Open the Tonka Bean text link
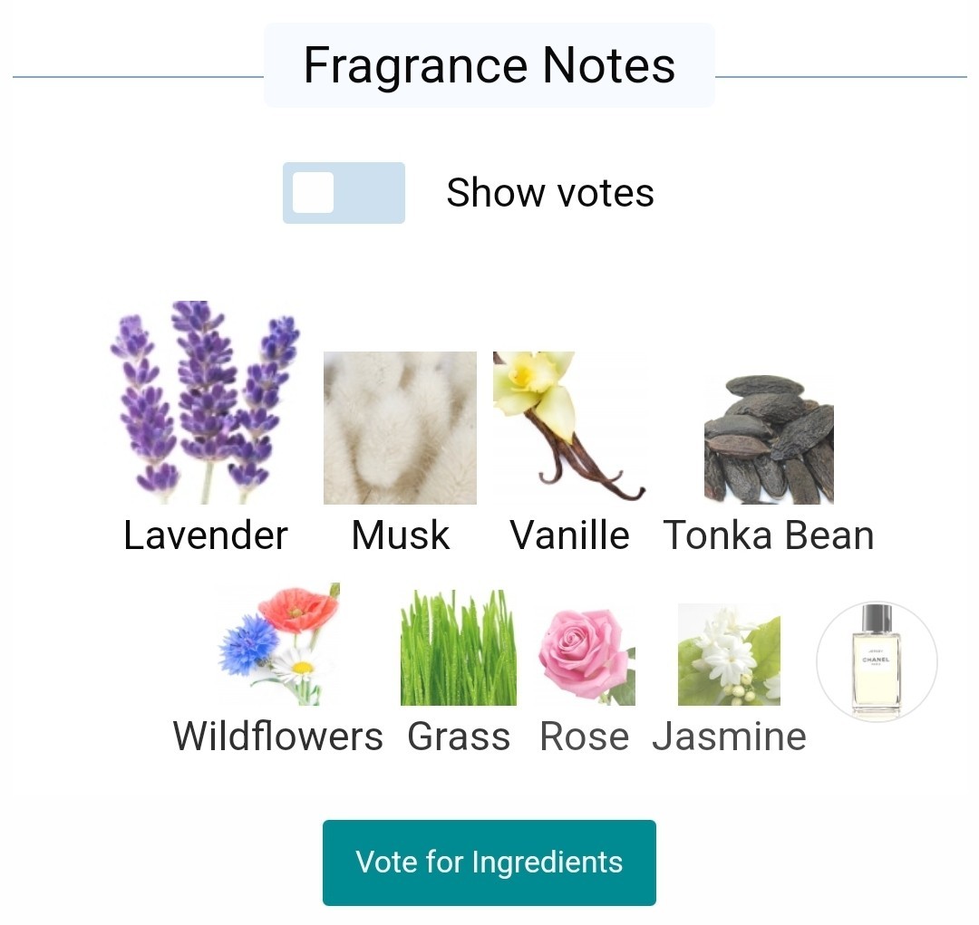 click(769, 535)
